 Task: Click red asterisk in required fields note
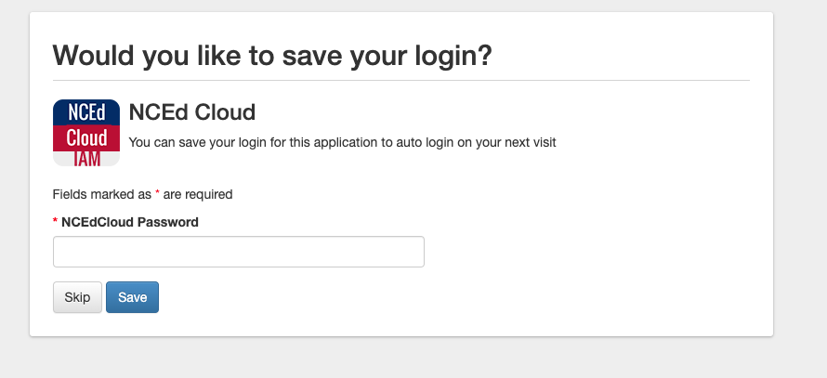click(157, 195)
